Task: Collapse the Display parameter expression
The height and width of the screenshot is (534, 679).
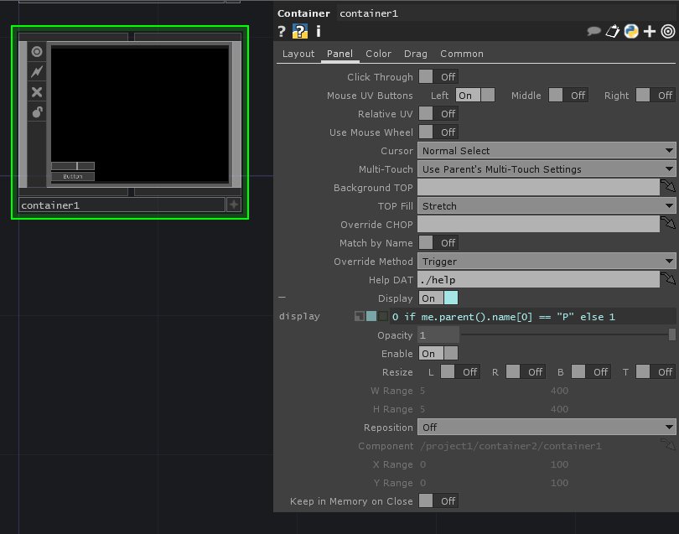Action: click(282, 298)
